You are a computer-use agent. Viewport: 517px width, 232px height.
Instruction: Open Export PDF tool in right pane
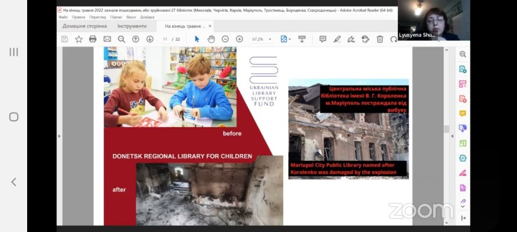pos(463,69)
